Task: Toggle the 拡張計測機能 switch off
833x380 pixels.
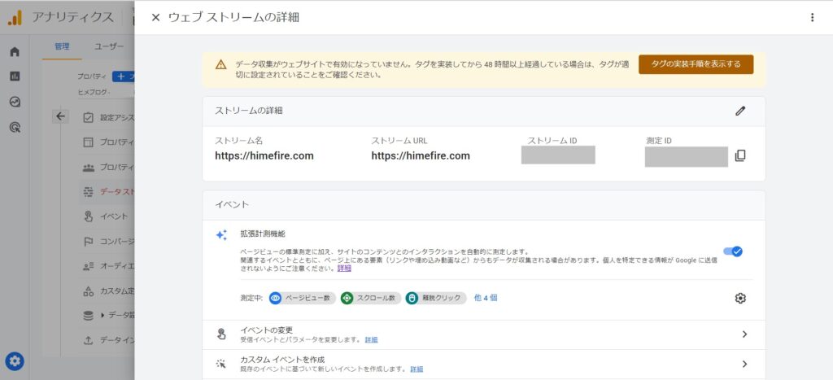Action: coord(733,251)
